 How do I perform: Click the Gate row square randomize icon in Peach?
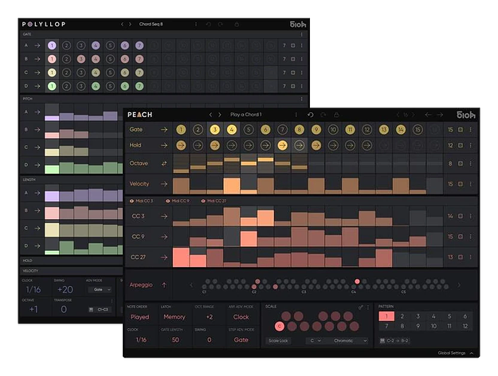(x=461, y=130)
